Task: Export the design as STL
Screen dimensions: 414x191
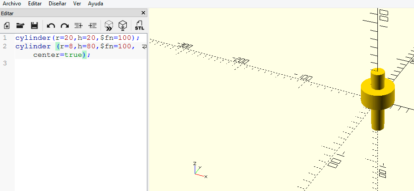Action: (139, 25)
